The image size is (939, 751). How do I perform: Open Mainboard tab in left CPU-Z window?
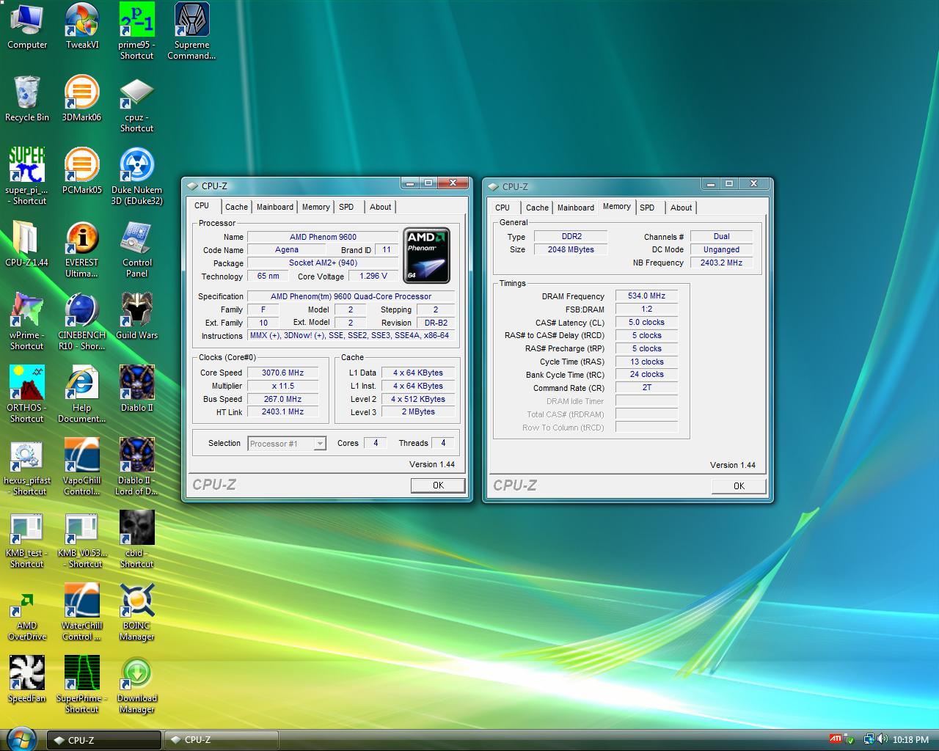coord(275,207)
